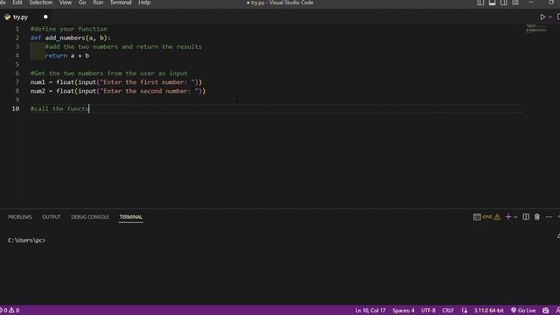The height and width of the screenshot is (315, 560).
Task: Click the editor minimap preview
Action: point(536,28)
